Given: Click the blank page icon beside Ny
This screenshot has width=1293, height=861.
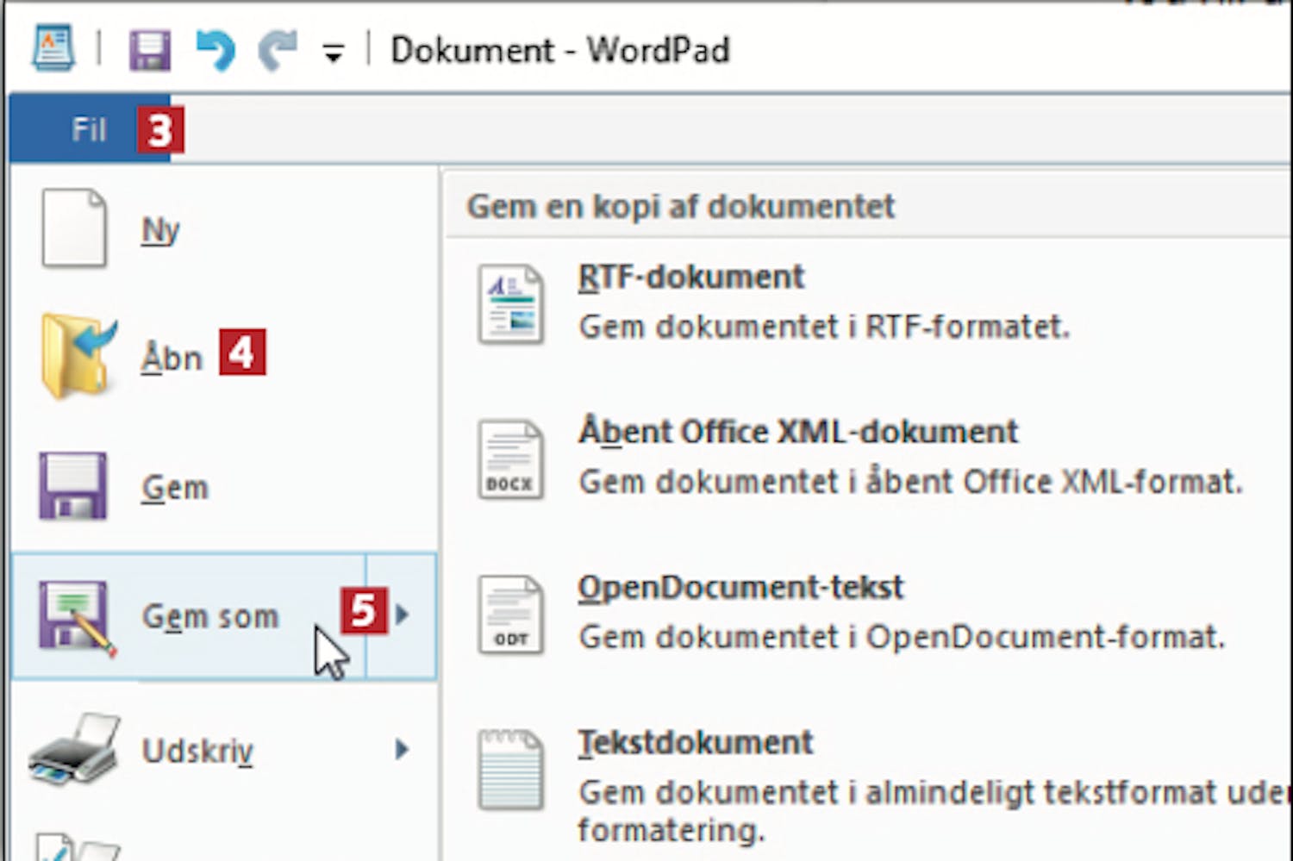Looking at the screenshot, I should click(x=74, y=228).
